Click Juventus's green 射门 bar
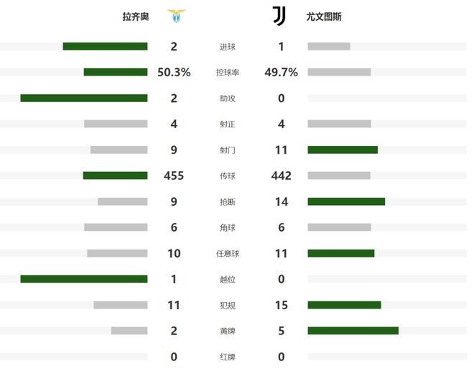Viewport: 474px width, 369px height. 343,150
